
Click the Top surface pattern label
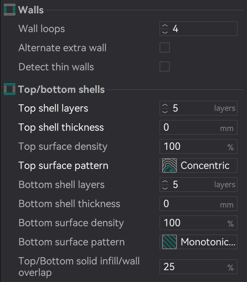click(x=63, y=165)
